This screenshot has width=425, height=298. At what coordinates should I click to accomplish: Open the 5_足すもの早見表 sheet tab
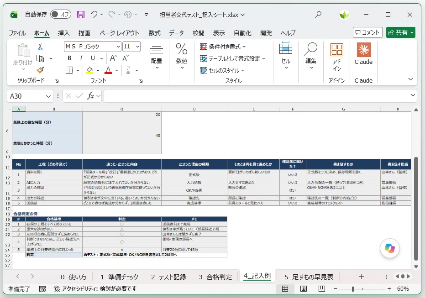pos(309,277)
